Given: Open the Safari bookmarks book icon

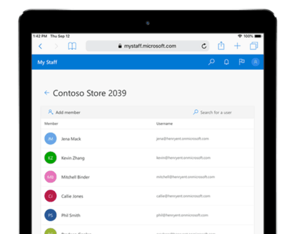Looking at the screenshot, I should (x=72, y=46).
